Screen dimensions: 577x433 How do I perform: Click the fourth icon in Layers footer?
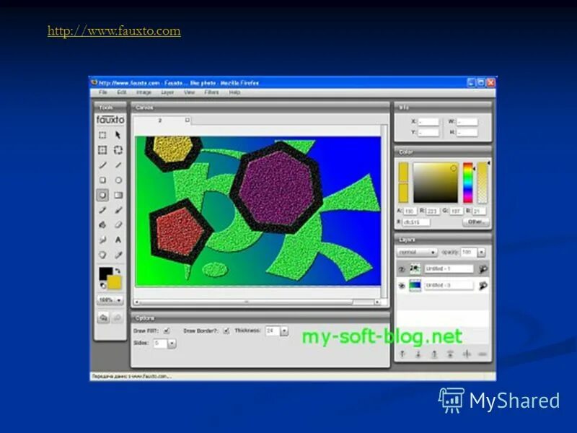point(450,354)
